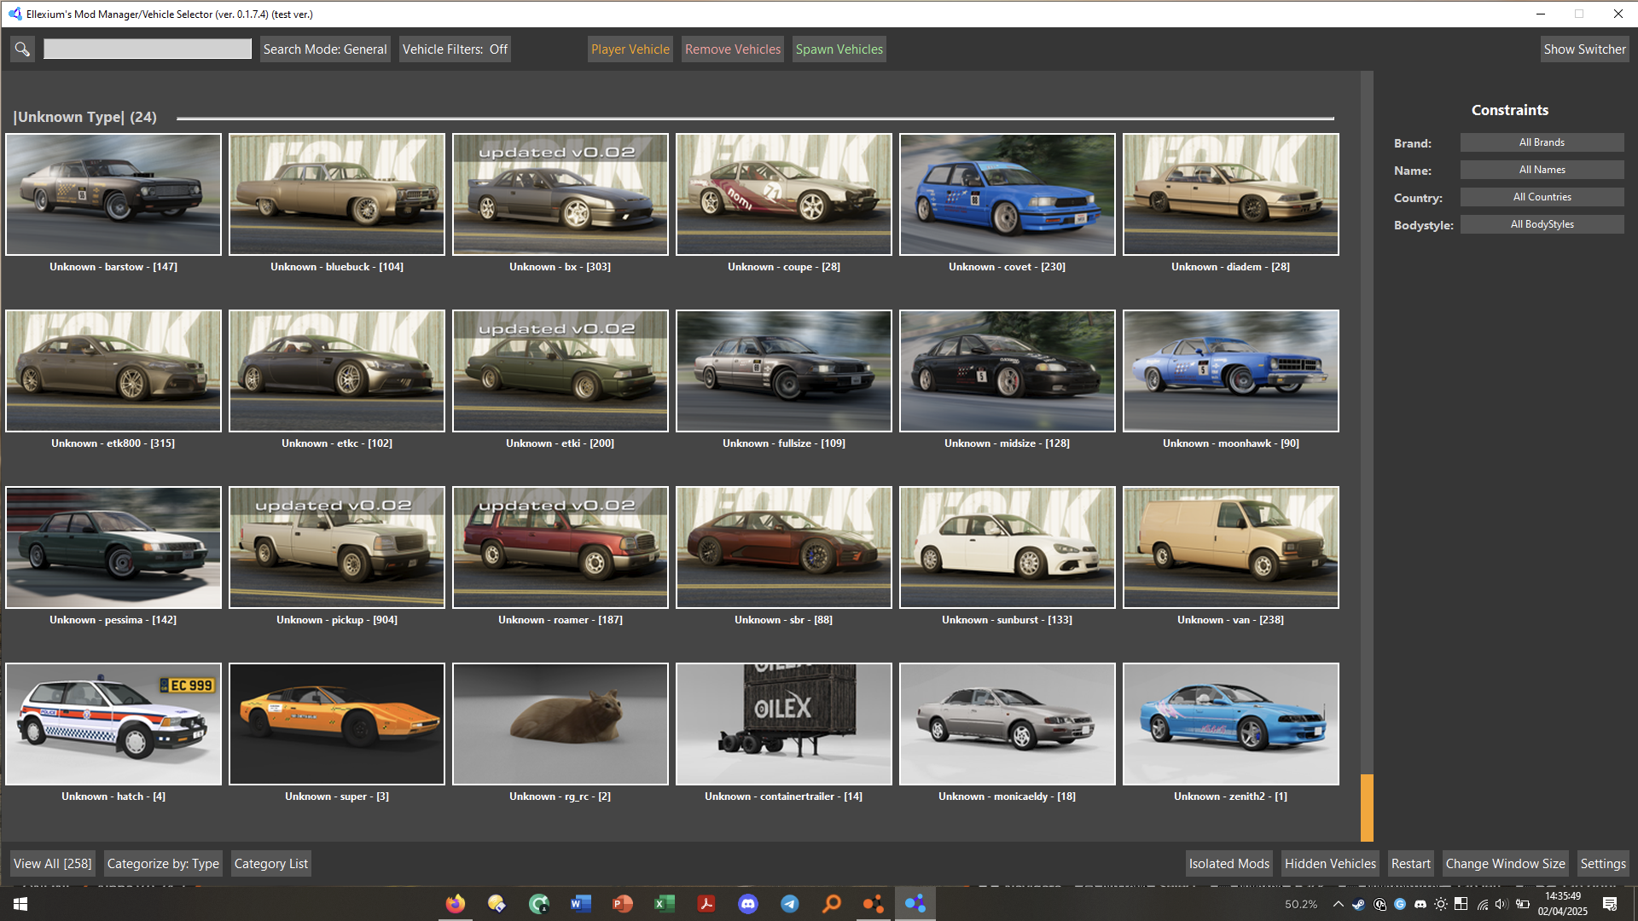Open Discord from the taskbar
Image resolution: width=1638 pixels, height=921 pixels.
[x=748, y=904]
